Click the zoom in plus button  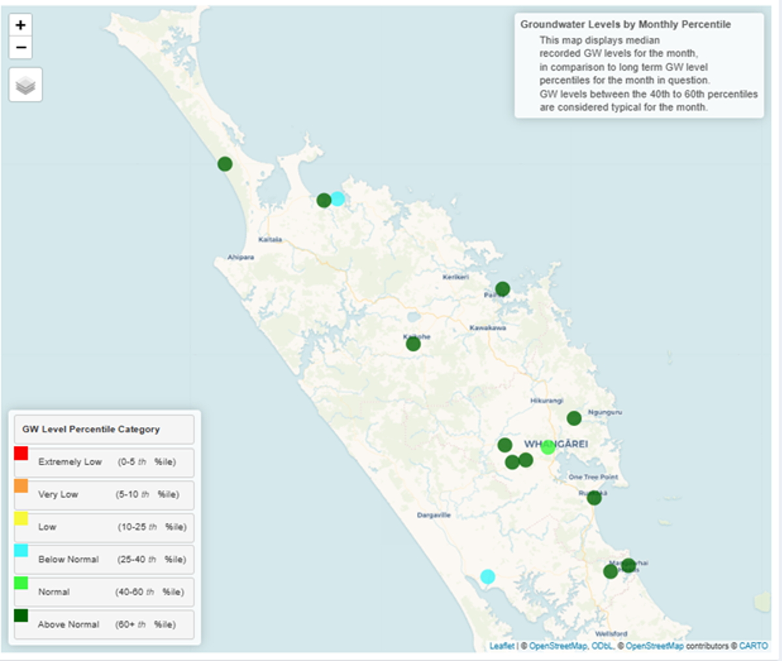pyautogui.click(x=20, y=25)
